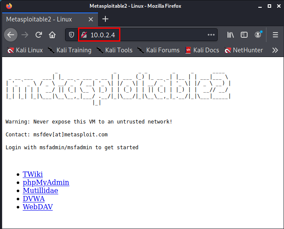
Task: Reload the current page
Action: [39, 35]
